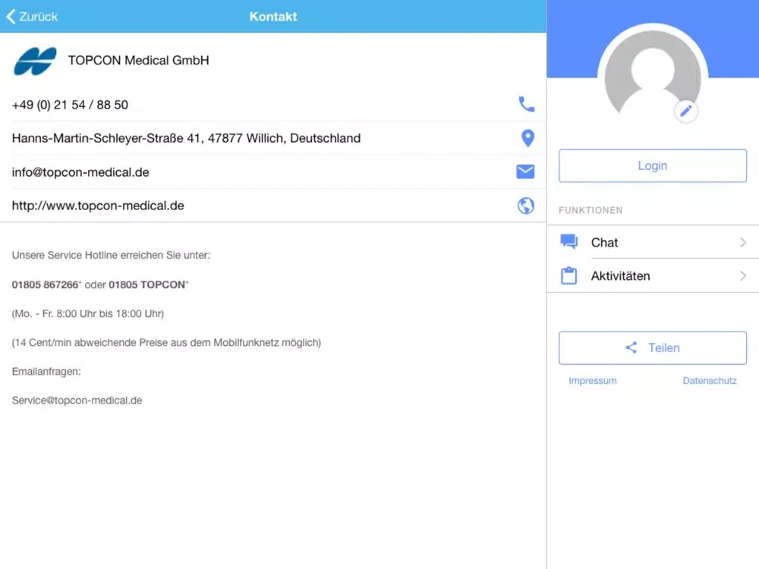
Task: Tap hotline number 01805 867266
Action: [x=45, y=284]
